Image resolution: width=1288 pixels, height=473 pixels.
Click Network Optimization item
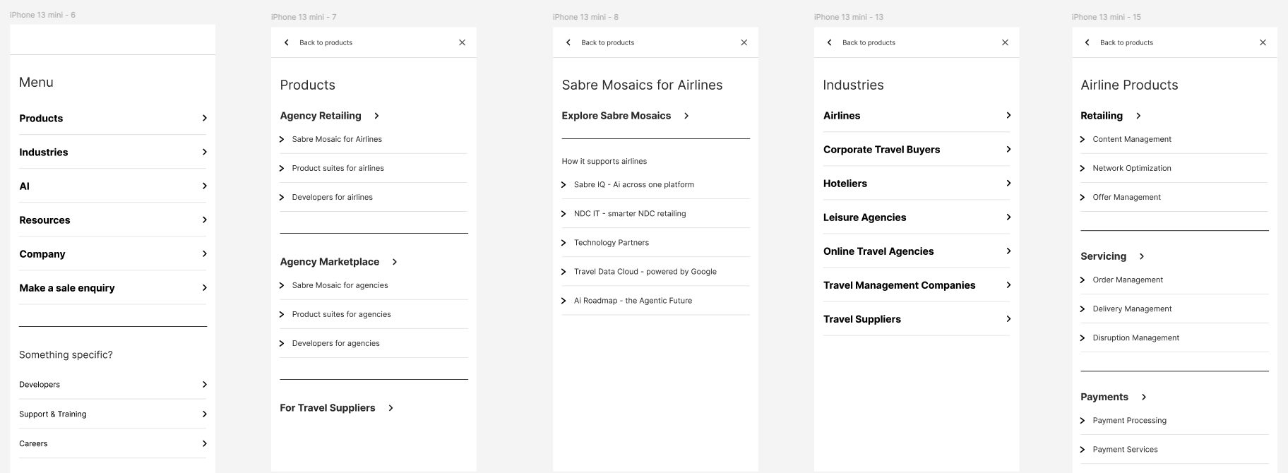[1132, 168]
